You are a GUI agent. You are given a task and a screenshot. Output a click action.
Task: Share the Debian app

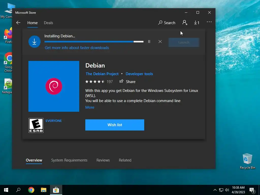tap(127, 82)
